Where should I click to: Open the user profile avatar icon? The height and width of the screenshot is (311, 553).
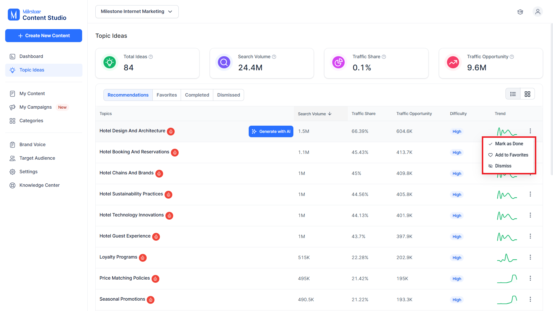tap(538, 12)
